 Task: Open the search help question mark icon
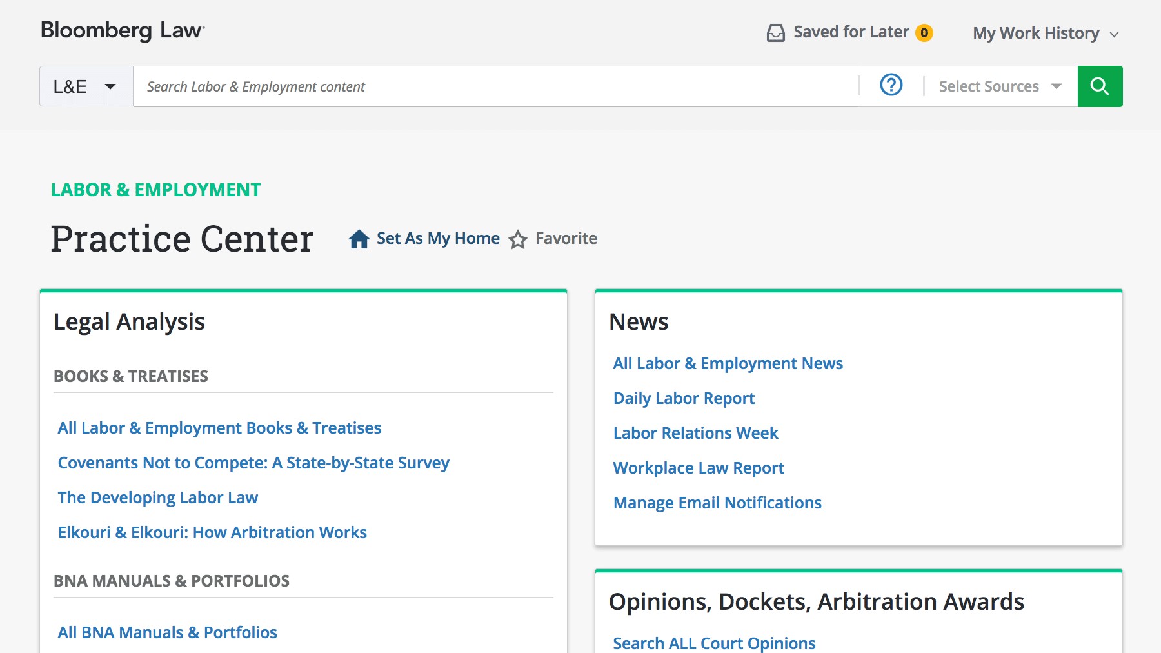click(x=891, y=85)
